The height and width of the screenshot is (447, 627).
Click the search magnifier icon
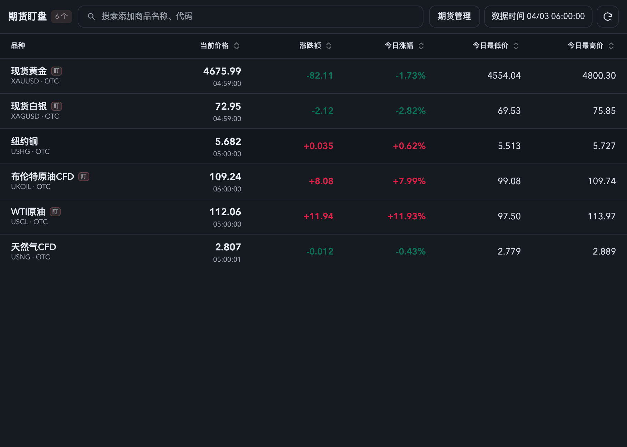(x=91, y=17)
